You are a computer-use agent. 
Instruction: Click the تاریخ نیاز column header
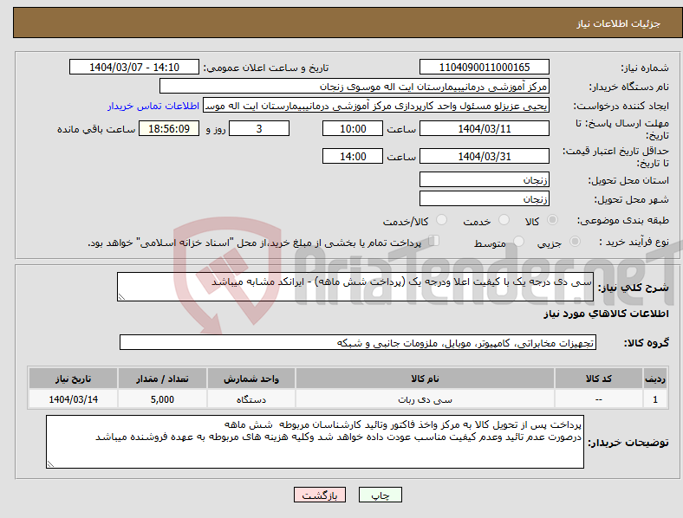[x=73, y=379]
